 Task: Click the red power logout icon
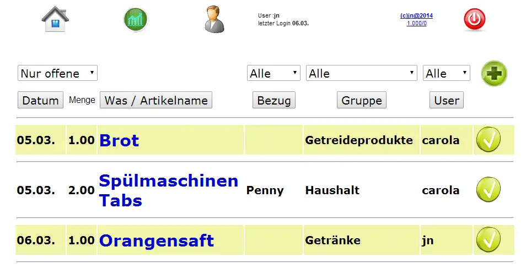click(474, 20)
